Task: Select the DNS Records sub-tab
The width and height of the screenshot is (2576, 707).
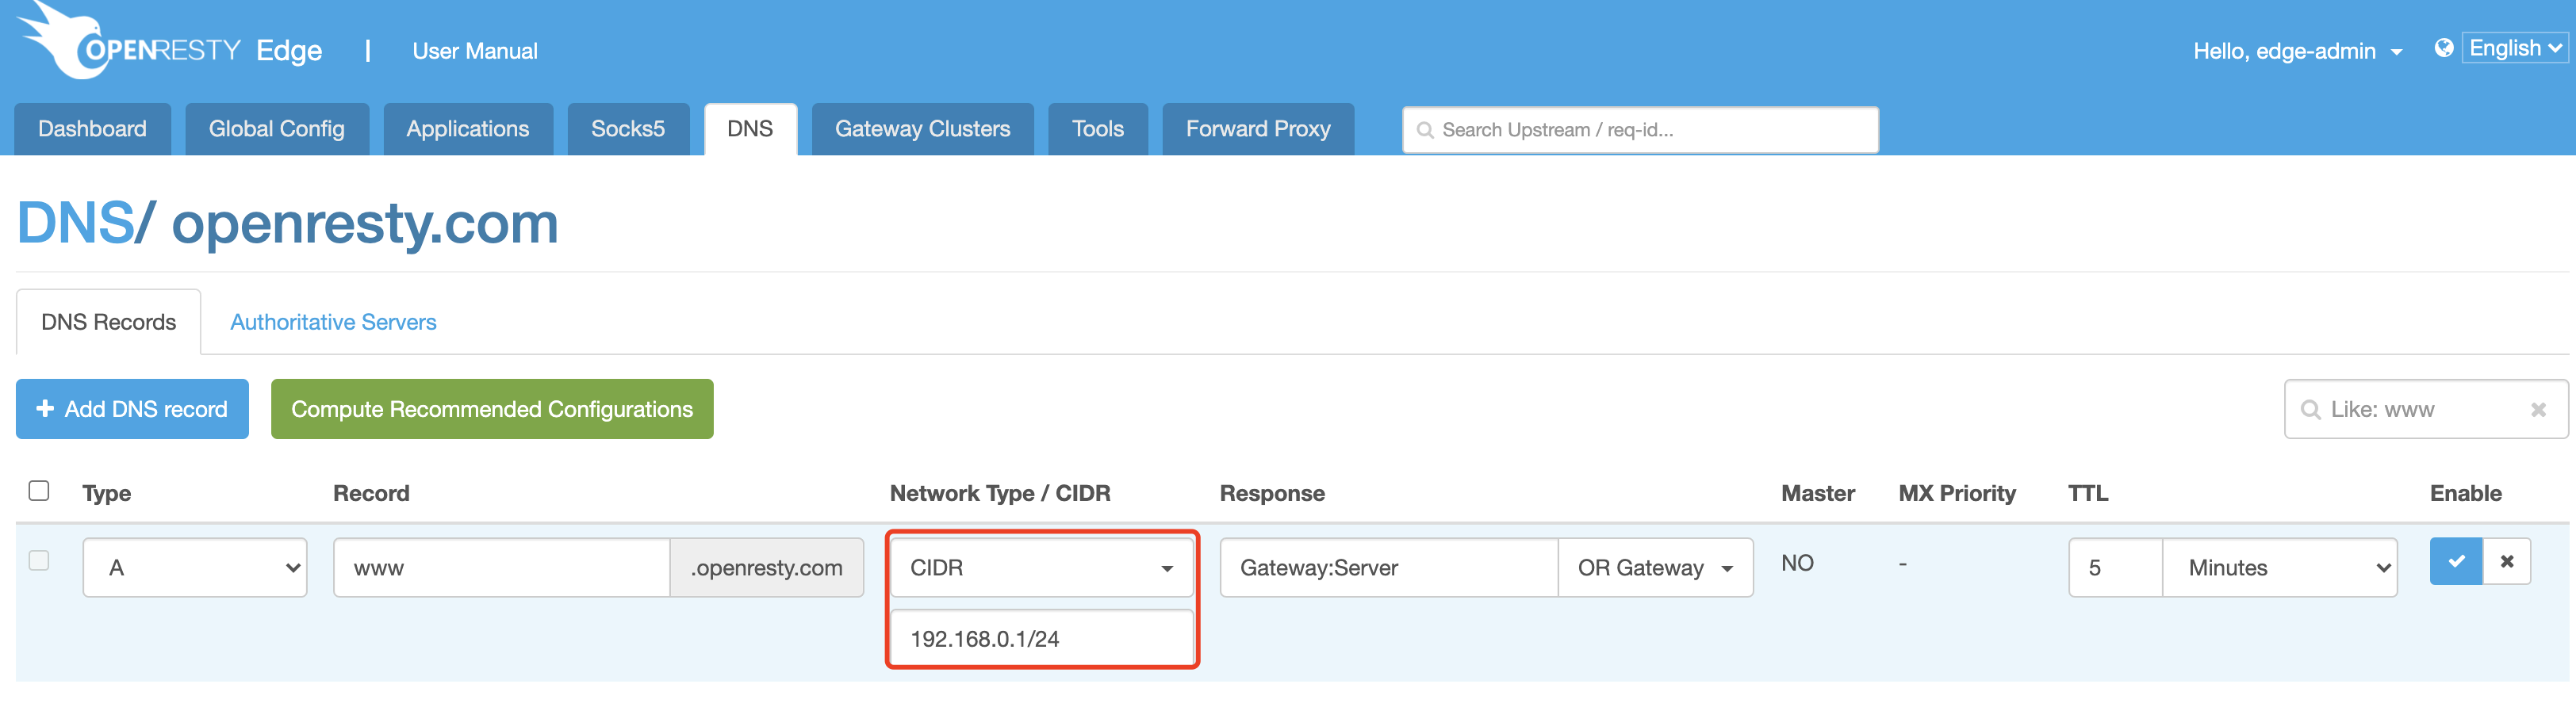Action: pyautogui.click(x=108, y=322)
